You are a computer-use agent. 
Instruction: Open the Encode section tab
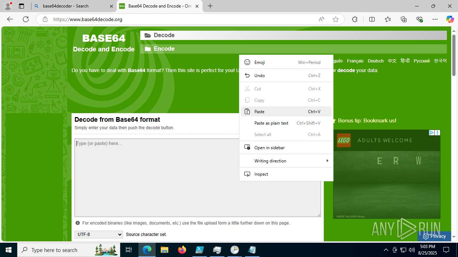click(293, 49)
